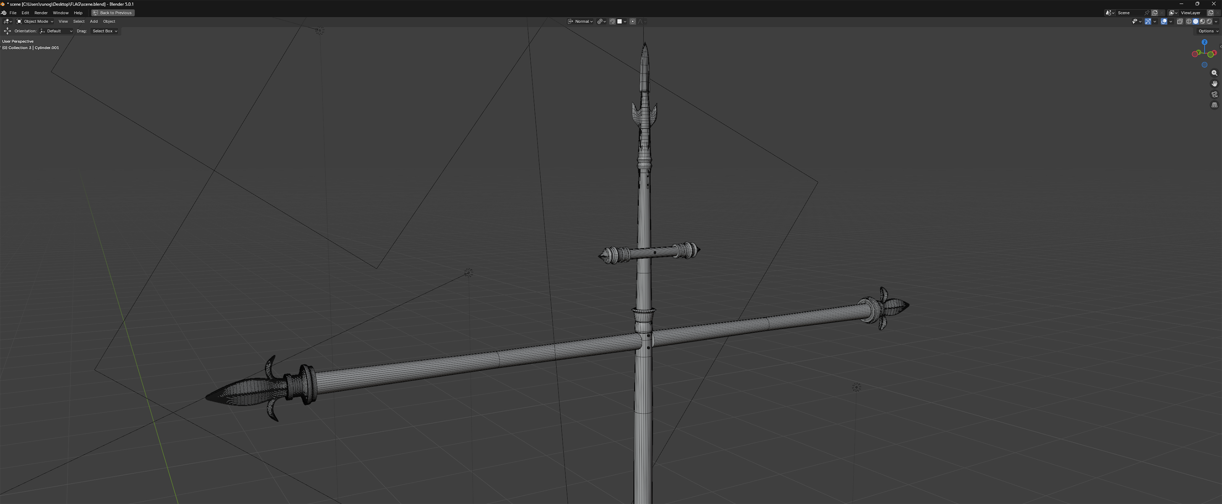1222x504 pixels.
Task: Open the Object Mode dropdown
Action: click(35, 21)
